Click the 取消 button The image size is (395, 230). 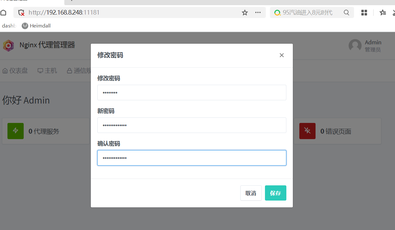[x=251, y=193]
